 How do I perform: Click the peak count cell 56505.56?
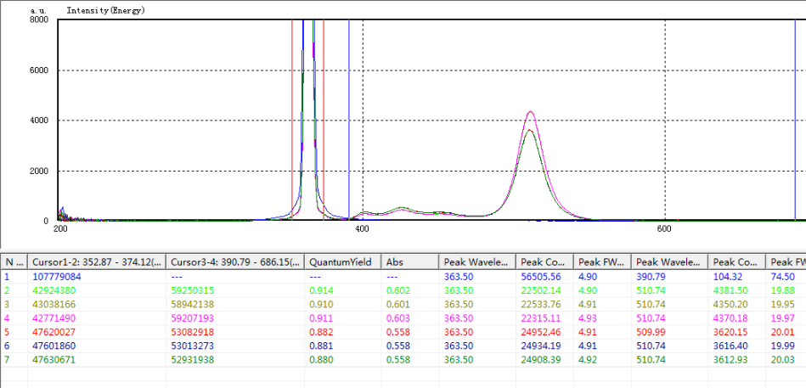pyautogui.click(x=542, y=276)
